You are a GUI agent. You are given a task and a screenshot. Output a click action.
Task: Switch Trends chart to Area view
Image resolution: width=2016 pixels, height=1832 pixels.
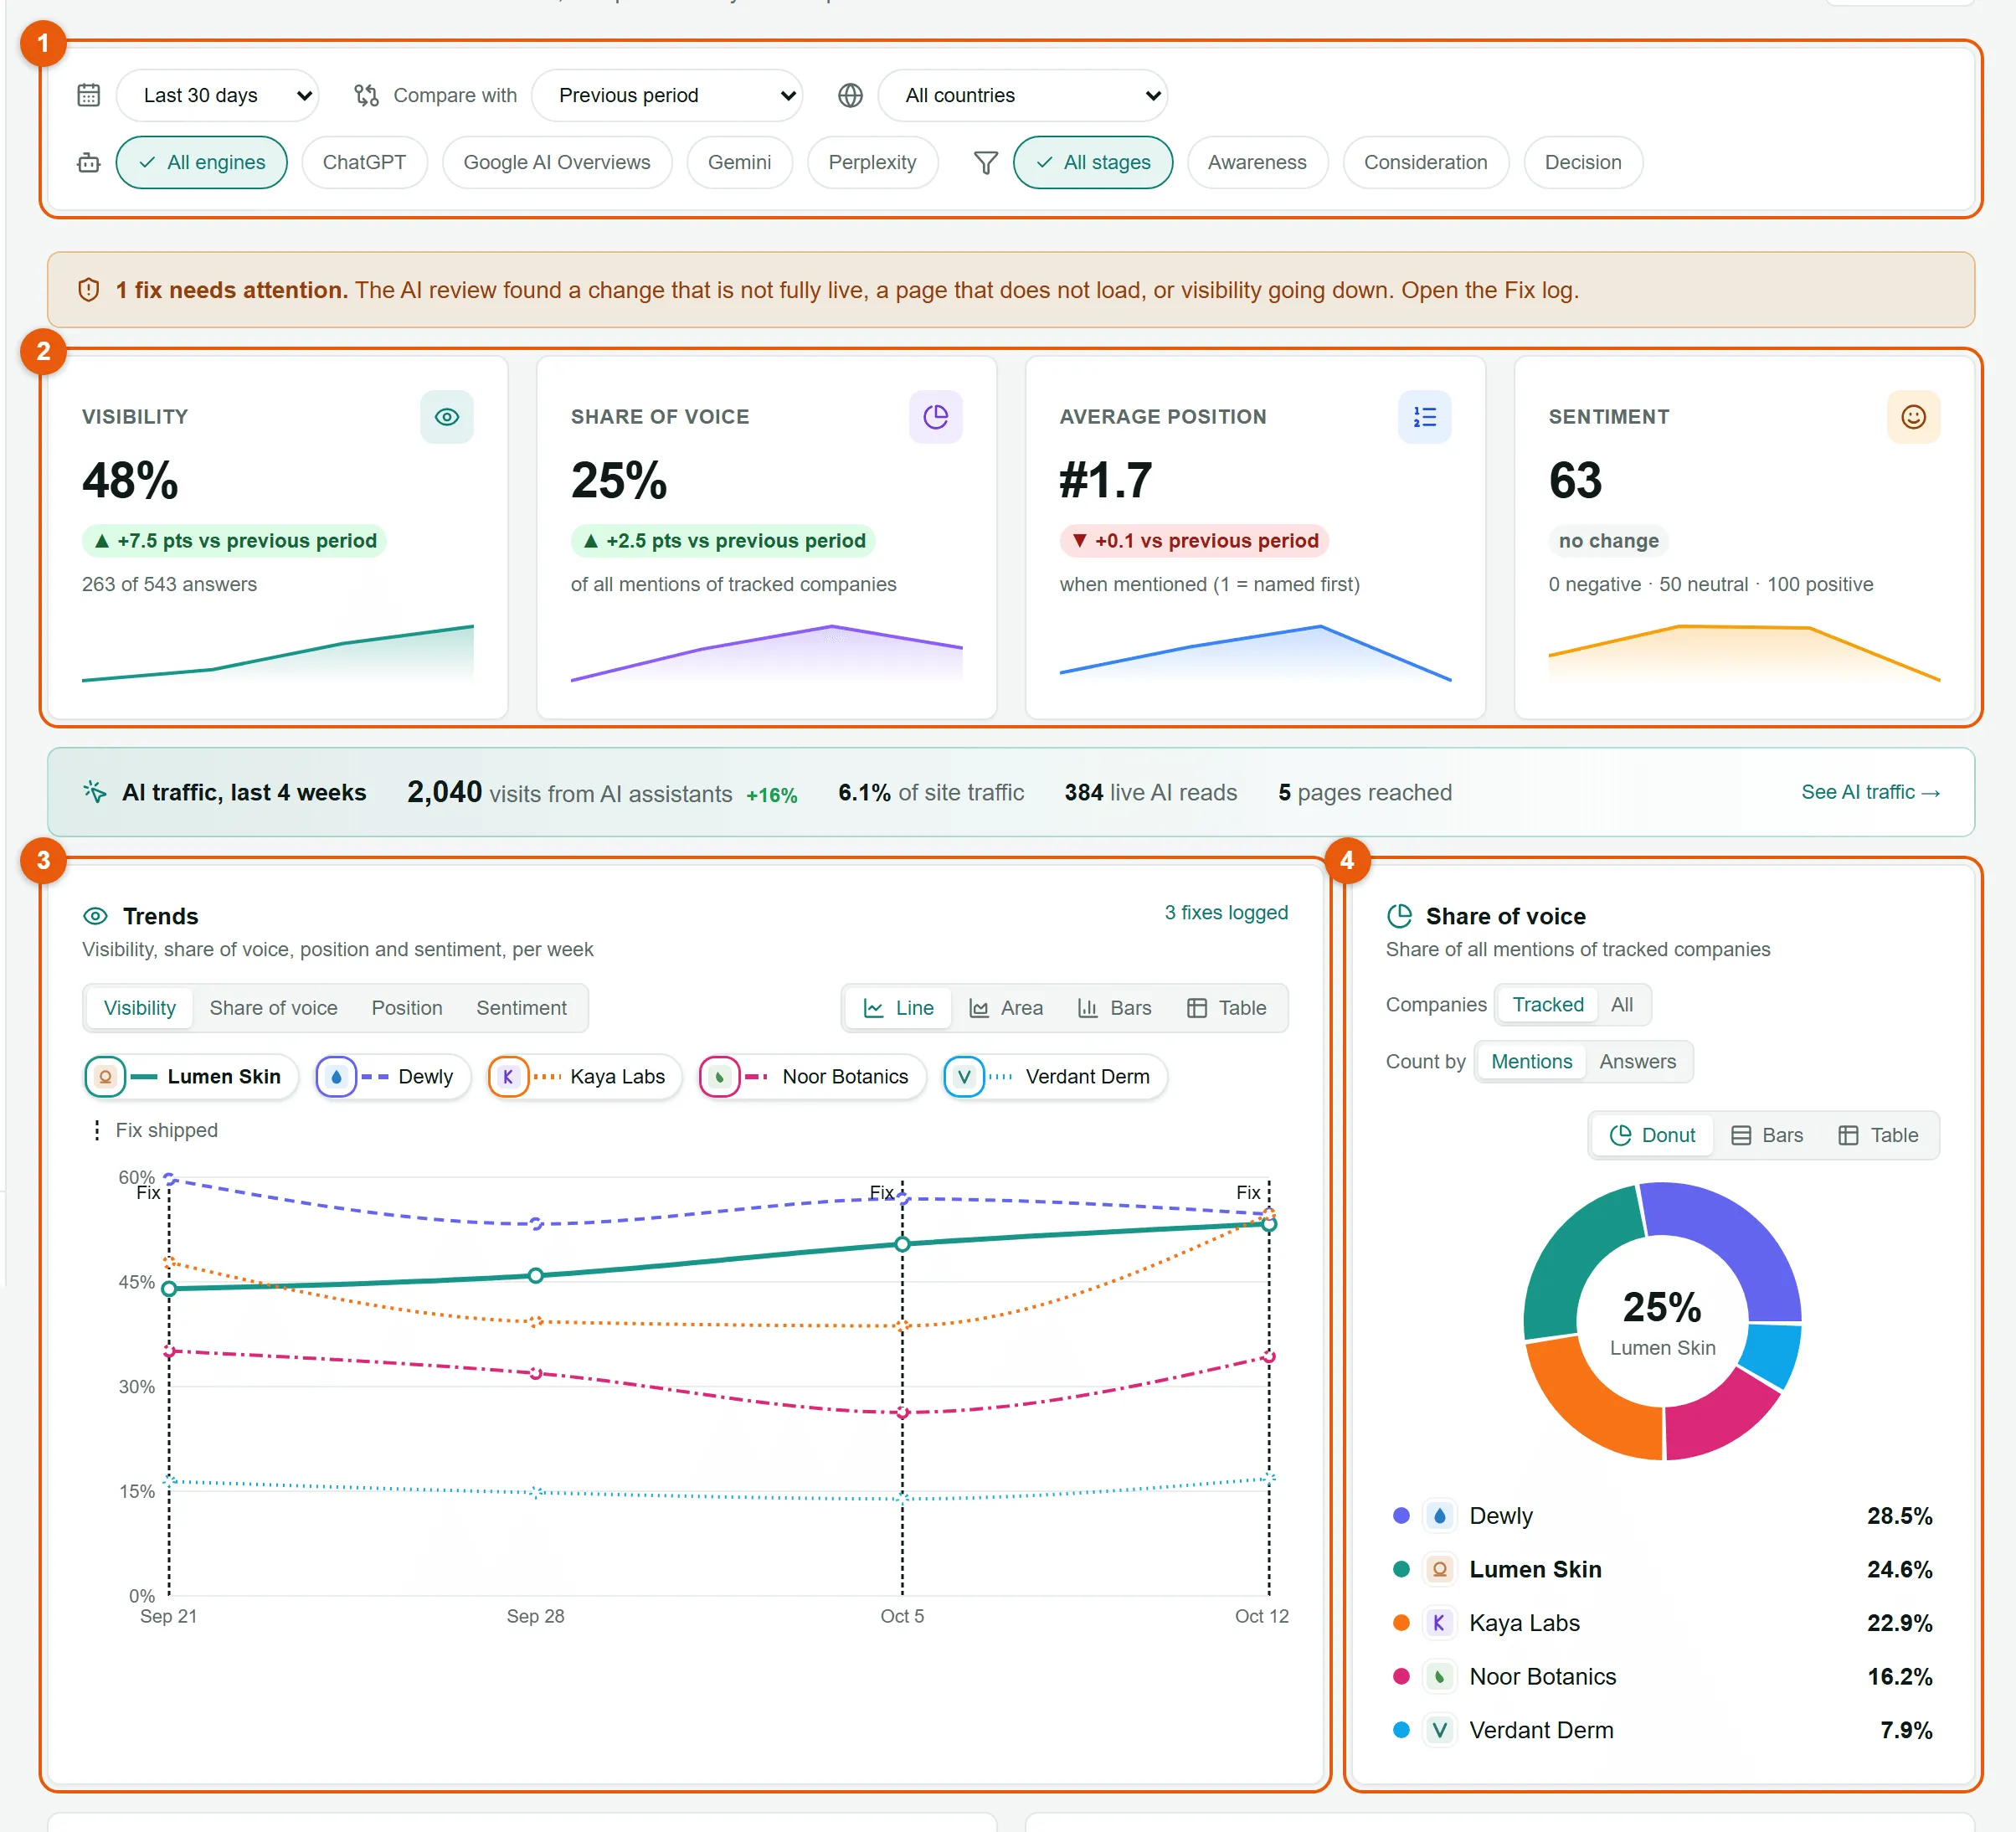(x=1006, y=1008)
